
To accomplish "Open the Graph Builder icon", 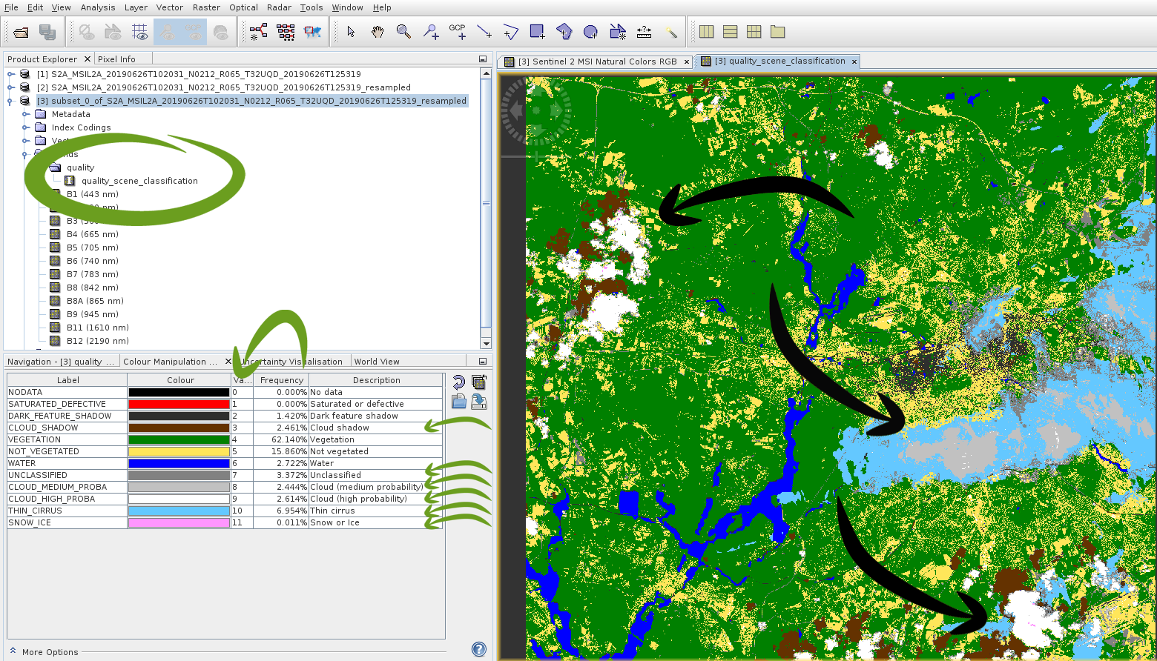I will (x=258, y=32).
